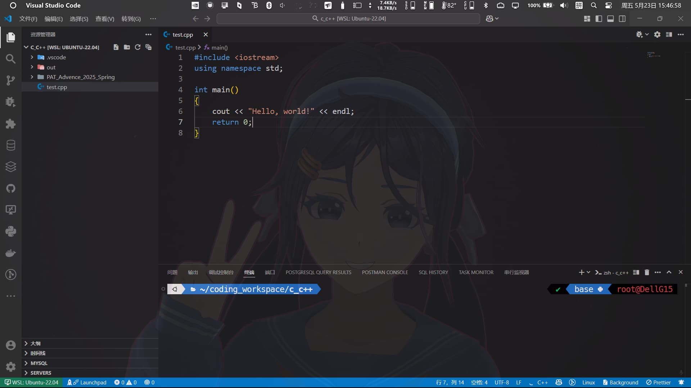
Task: Toggle the primary sidebar layout button
Action: [599, 19]
